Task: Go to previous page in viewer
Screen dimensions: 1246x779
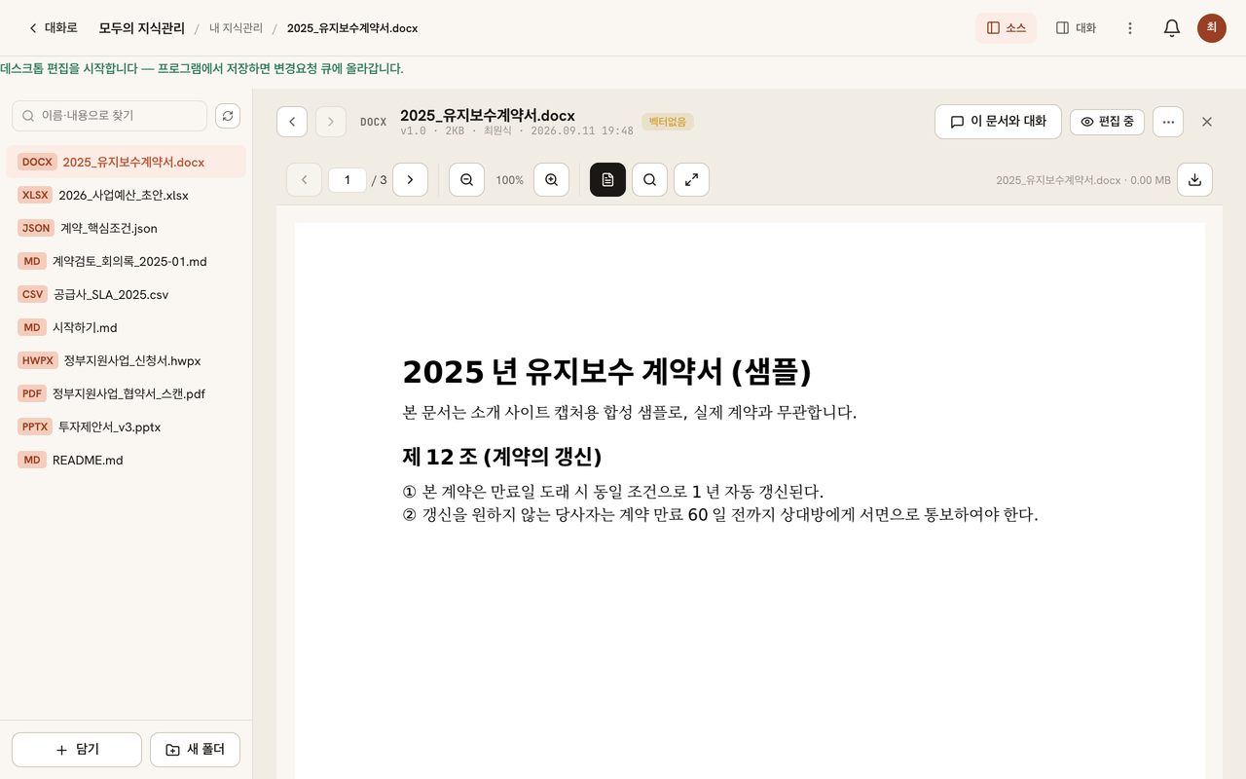Action: click(x=304, y=180)
